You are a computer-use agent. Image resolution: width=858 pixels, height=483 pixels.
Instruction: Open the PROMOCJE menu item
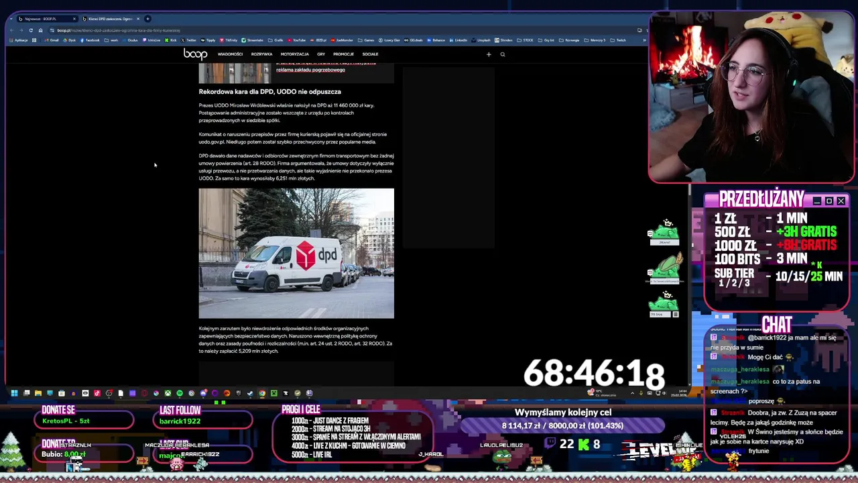(343, 54)
